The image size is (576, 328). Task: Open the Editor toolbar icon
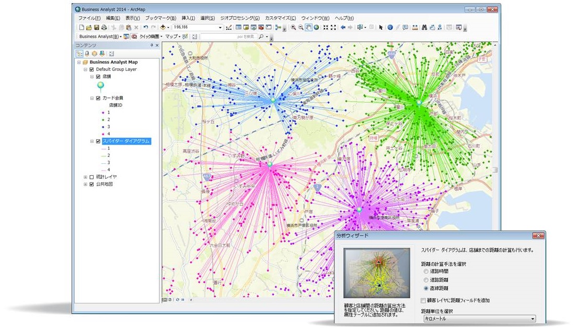(x=229, y=28)
